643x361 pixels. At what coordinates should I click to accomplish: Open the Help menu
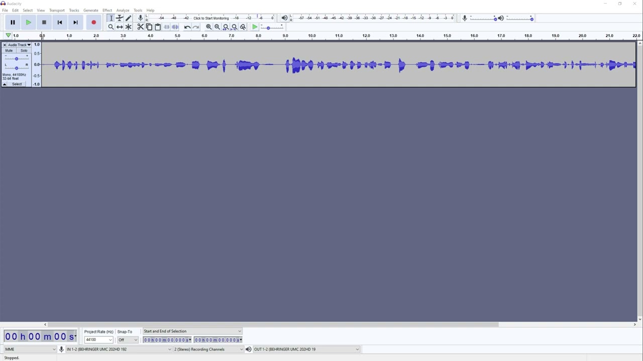point(151,10)
